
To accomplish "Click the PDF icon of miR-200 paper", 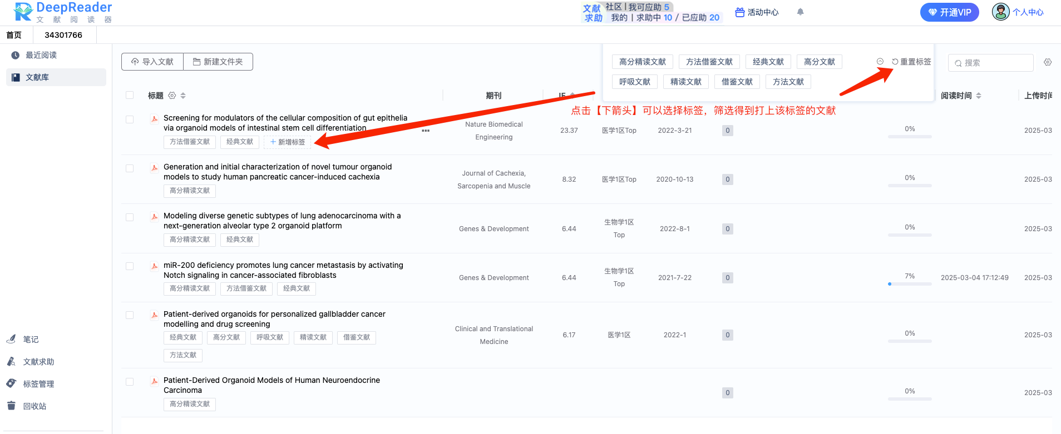I will pyautogui.click(x=154, y=266).
